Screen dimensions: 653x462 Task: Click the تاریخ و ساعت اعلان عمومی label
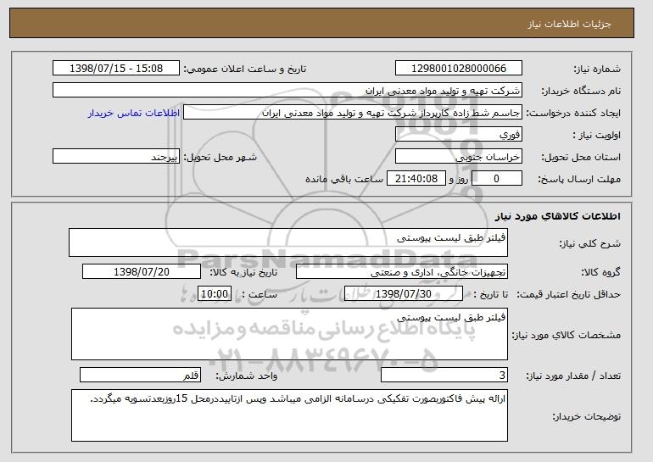click(x=245, y=70)
